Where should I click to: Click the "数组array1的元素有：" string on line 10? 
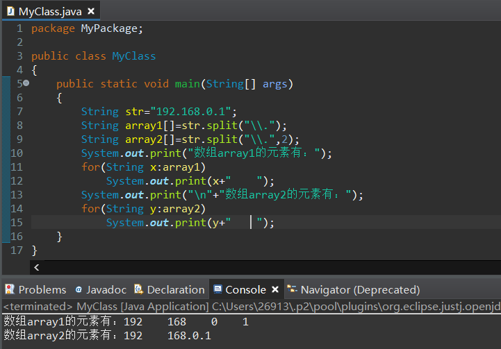[x=254, y=153]
